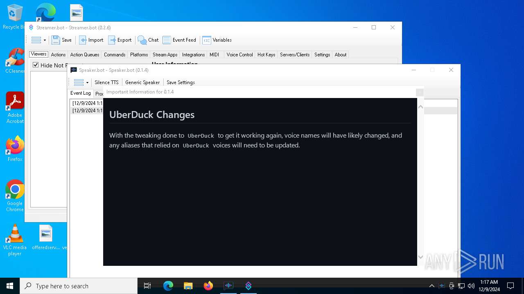Viewport: 524px width, 294px height.
Task: Click the network icon in system tray
Action: pyautogui.click(x=461, y=286)
